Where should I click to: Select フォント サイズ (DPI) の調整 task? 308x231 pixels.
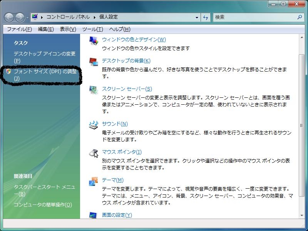[45, 75]
